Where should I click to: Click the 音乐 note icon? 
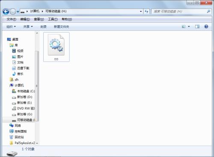click(x=14, y=74)
